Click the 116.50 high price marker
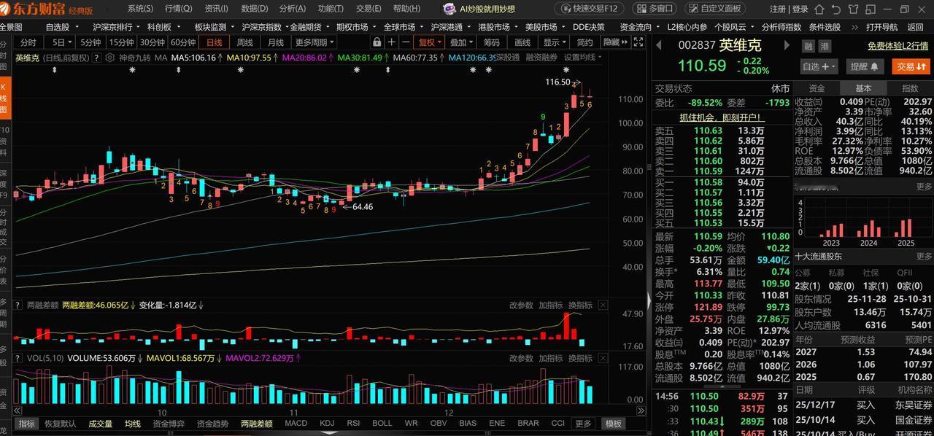This screenshot has width=934, height=436. [x=557, y=82]
